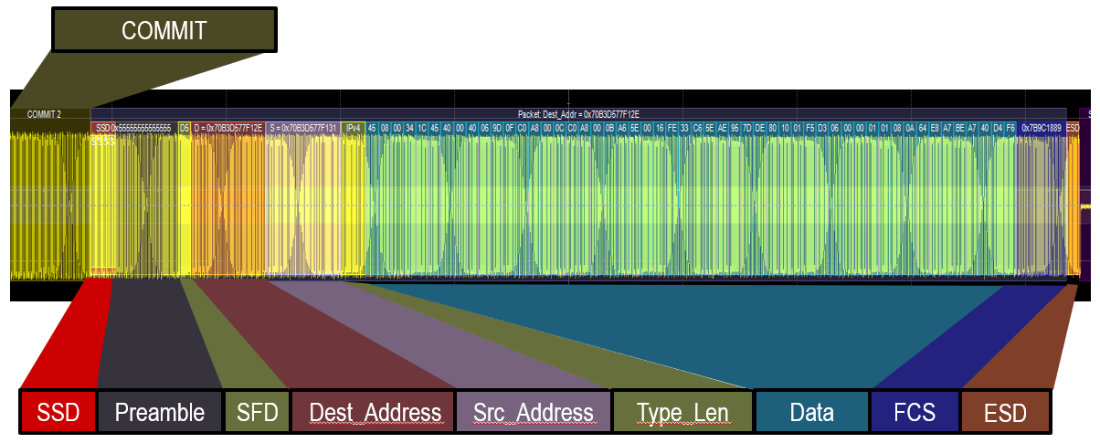This screenshot has width=1100, height=443.
Task: Select the IPv4 type decode field
Action: click(x=354, y=128)
